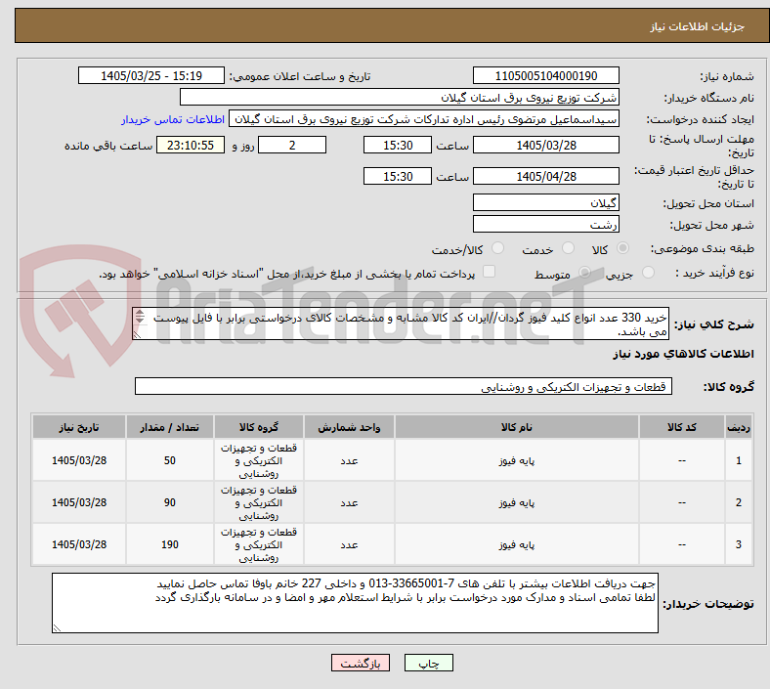The height and width of the screenshot is (689, 770).
Task: Click the شماره نیاز number field
Action: pos(545,75)
